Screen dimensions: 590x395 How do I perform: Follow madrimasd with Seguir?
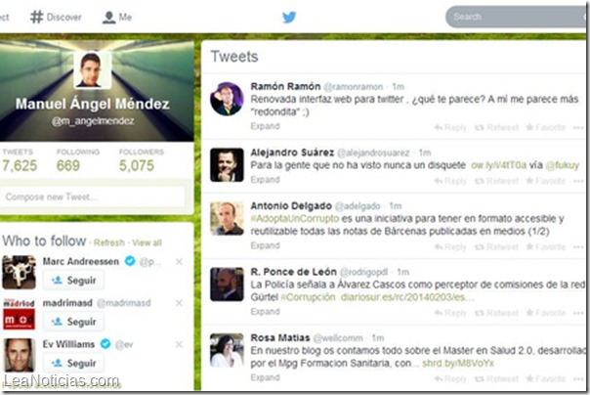pyautogui.click(x=73, y=322)
